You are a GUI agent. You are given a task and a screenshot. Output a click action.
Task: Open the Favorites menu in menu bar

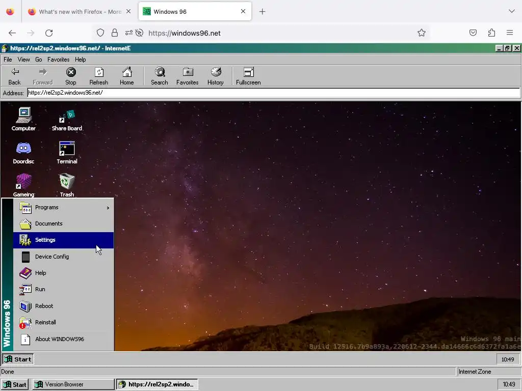[x=58, y=60]
